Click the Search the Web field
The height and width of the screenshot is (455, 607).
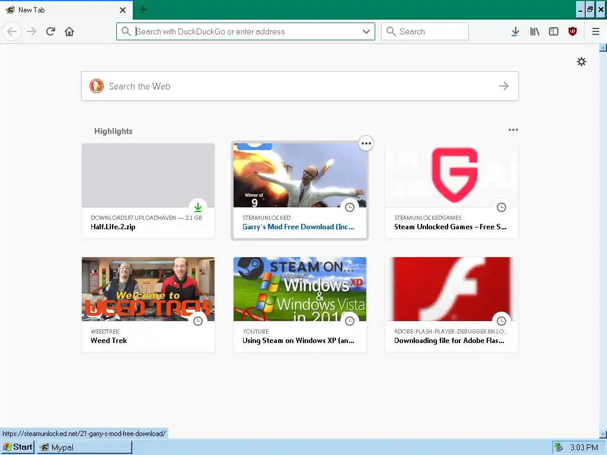(299, 86)
